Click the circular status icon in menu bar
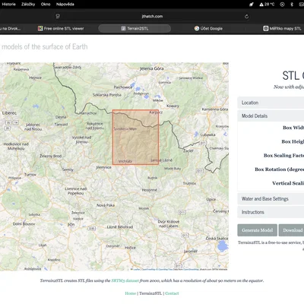 coord(282,5)
